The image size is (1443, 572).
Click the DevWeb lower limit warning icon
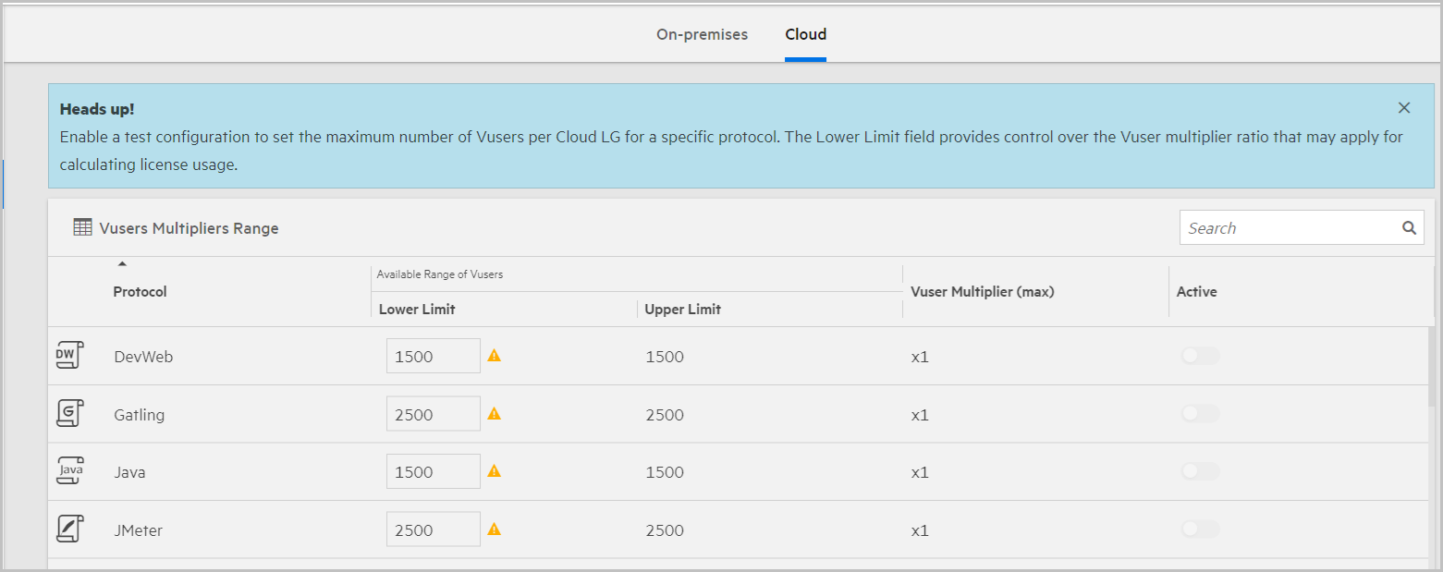(494, 356)
